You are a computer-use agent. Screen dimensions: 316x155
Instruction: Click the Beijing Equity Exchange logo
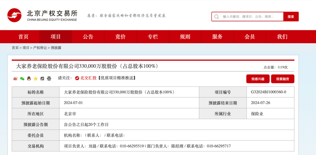coord(42,15)
